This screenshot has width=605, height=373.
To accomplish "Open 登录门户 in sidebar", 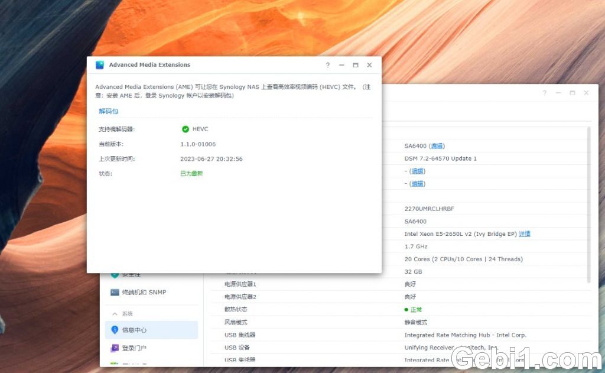I will 151,348.
